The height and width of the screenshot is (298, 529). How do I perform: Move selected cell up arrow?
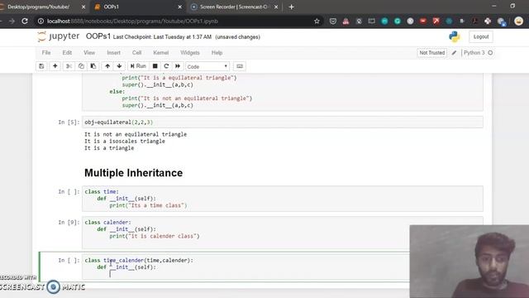pos(107,66)
